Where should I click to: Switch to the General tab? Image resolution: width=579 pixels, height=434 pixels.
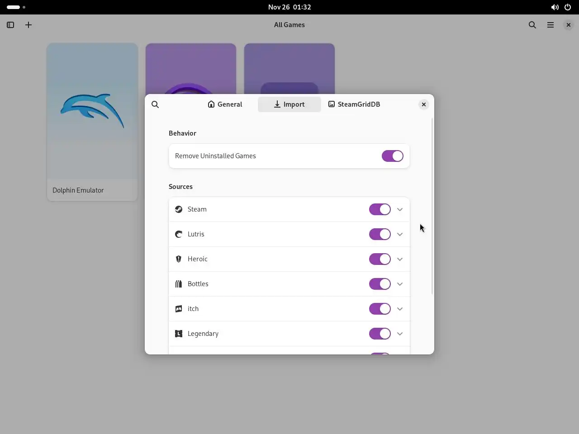click(225, 104)
